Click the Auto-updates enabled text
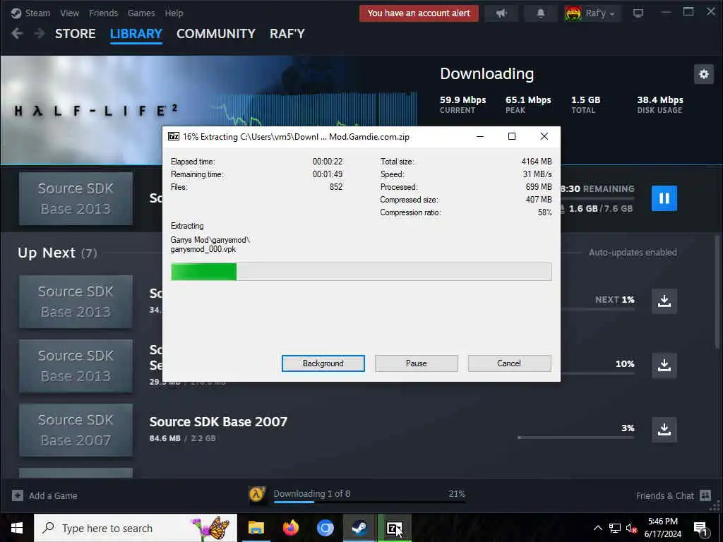This screenshot has width=723, height=542. click(x=633, y=253)
